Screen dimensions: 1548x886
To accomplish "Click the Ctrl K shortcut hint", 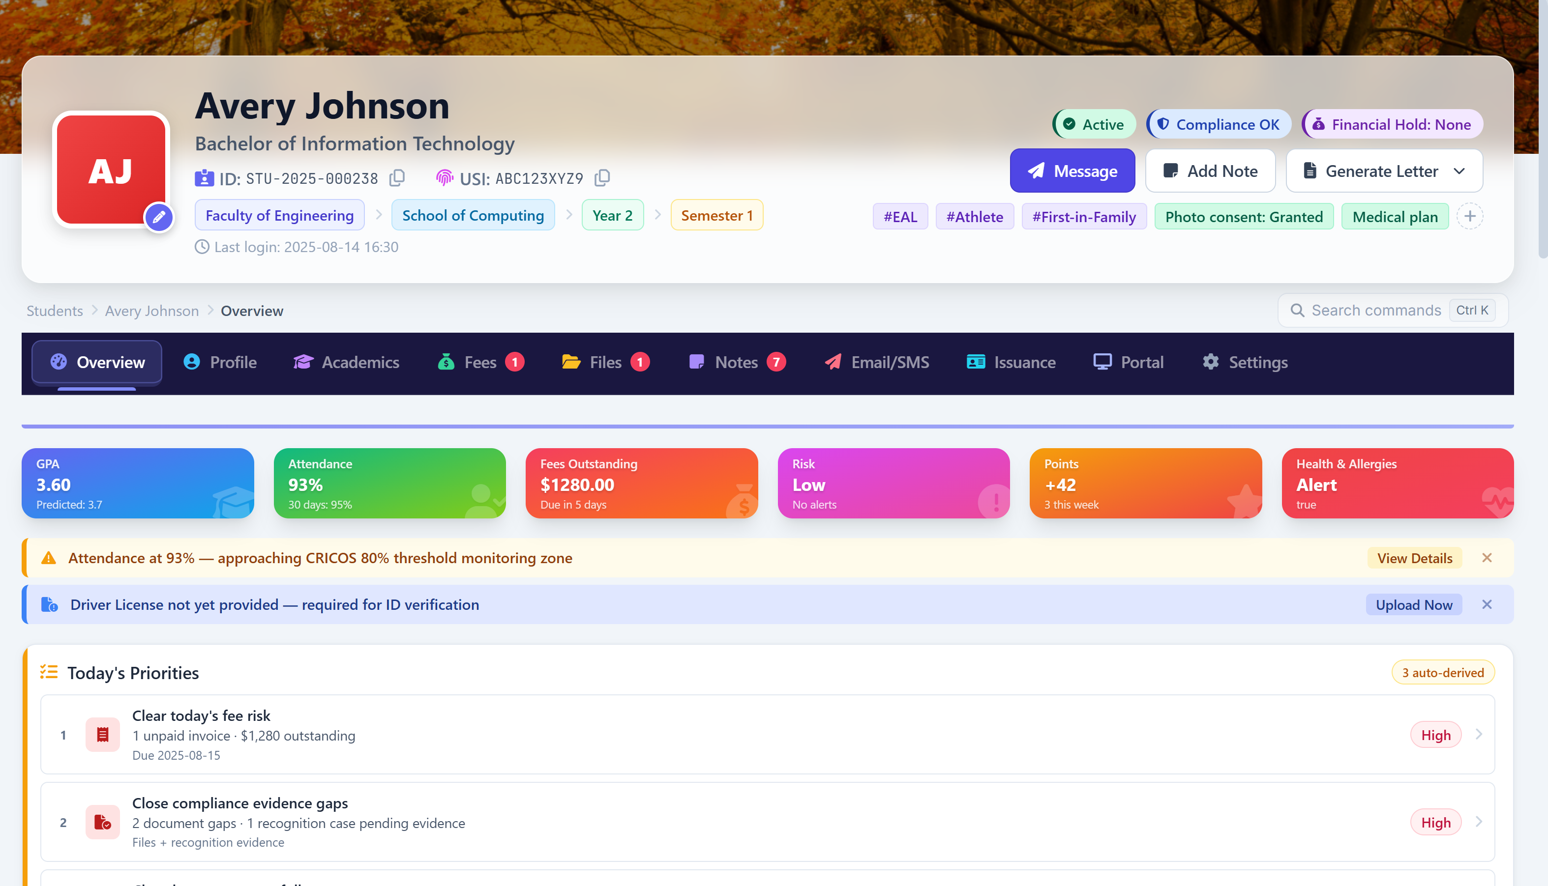I will [1472, 311].
